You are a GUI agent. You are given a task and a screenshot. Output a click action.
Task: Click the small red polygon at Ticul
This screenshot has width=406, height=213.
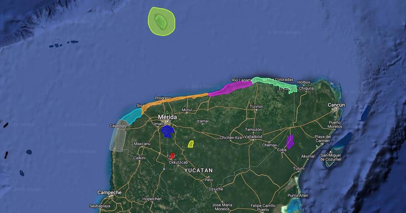[x=173, y=156]
